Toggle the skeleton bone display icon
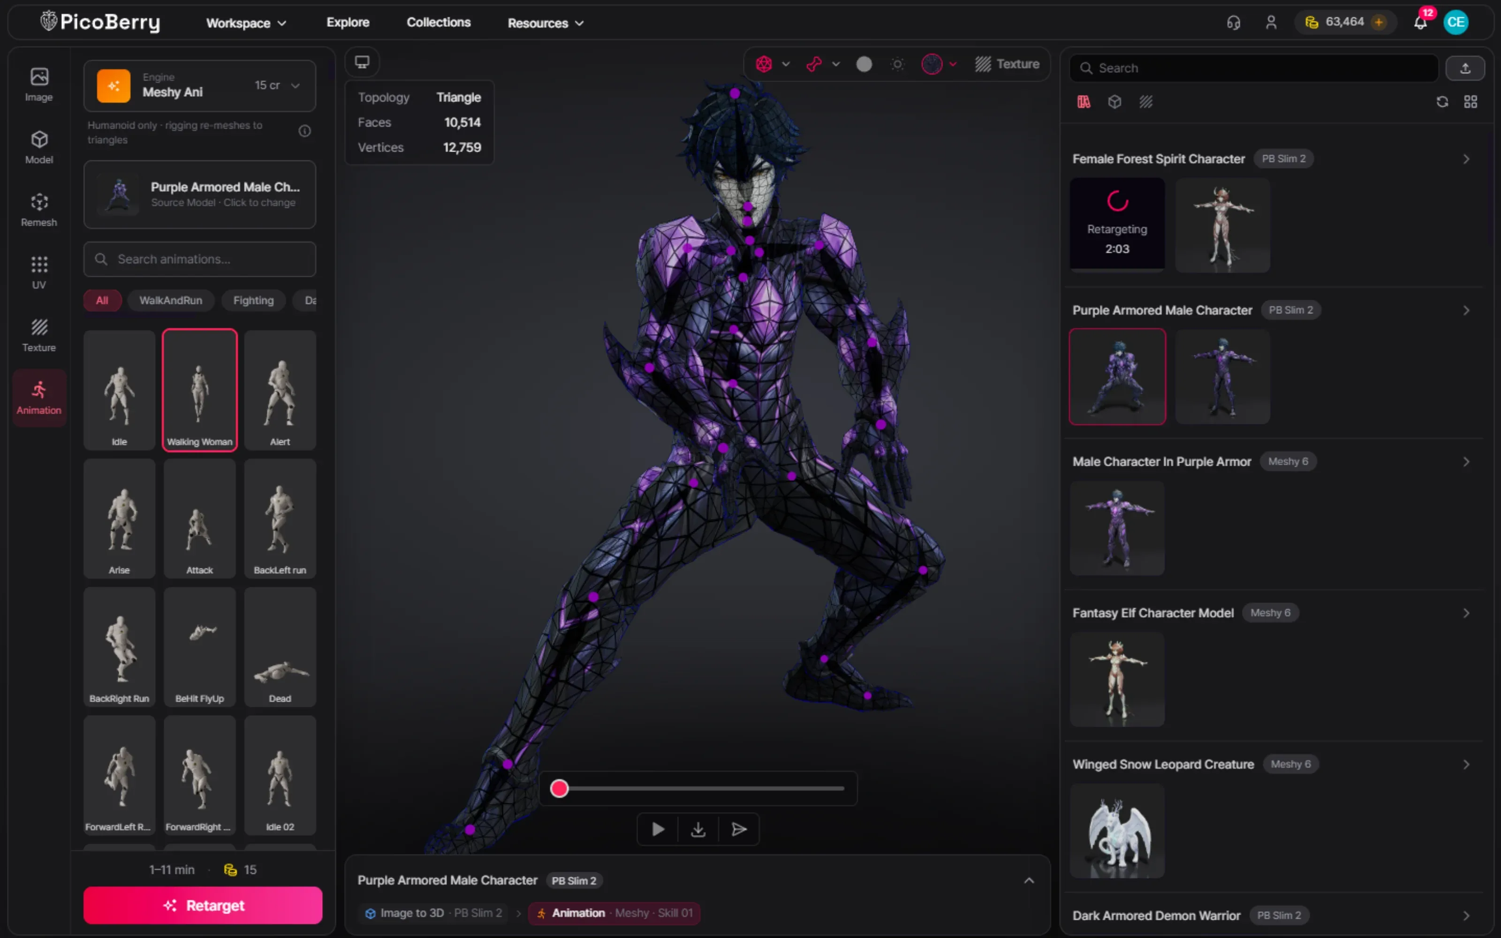This screenshot has height=938, width=1501. 814,64
